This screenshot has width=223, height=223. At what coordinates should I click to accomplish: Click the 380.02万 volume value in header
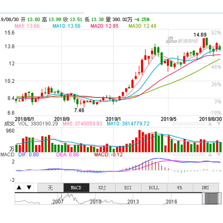click(x=122, y=19)
